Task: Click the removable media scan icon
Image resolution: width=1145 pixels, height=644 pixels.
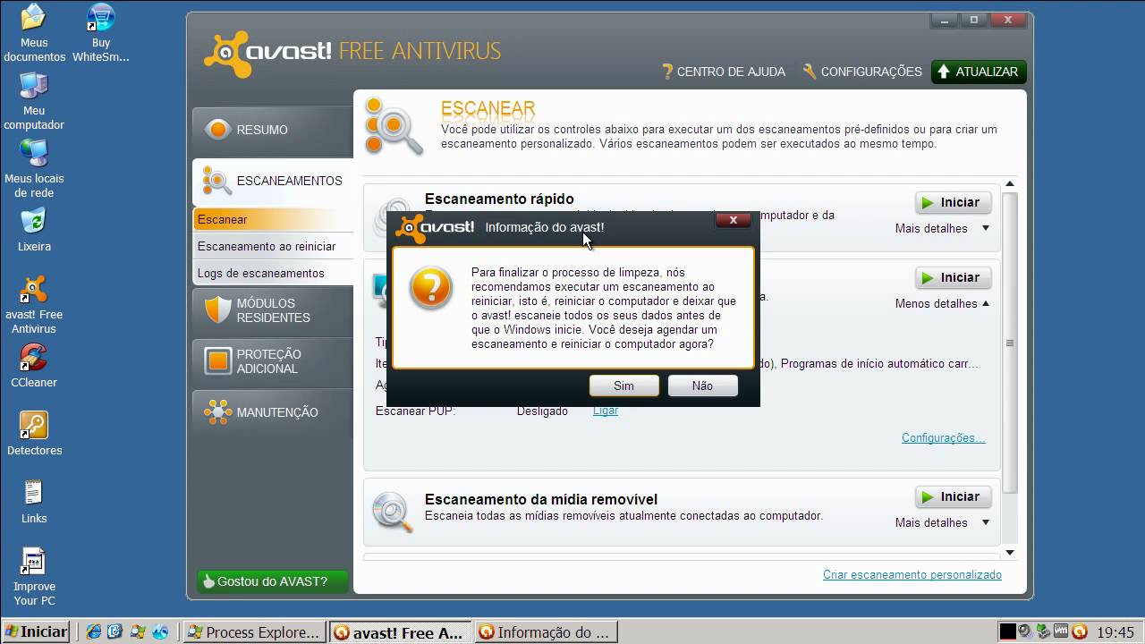Action: click(393, 511)
